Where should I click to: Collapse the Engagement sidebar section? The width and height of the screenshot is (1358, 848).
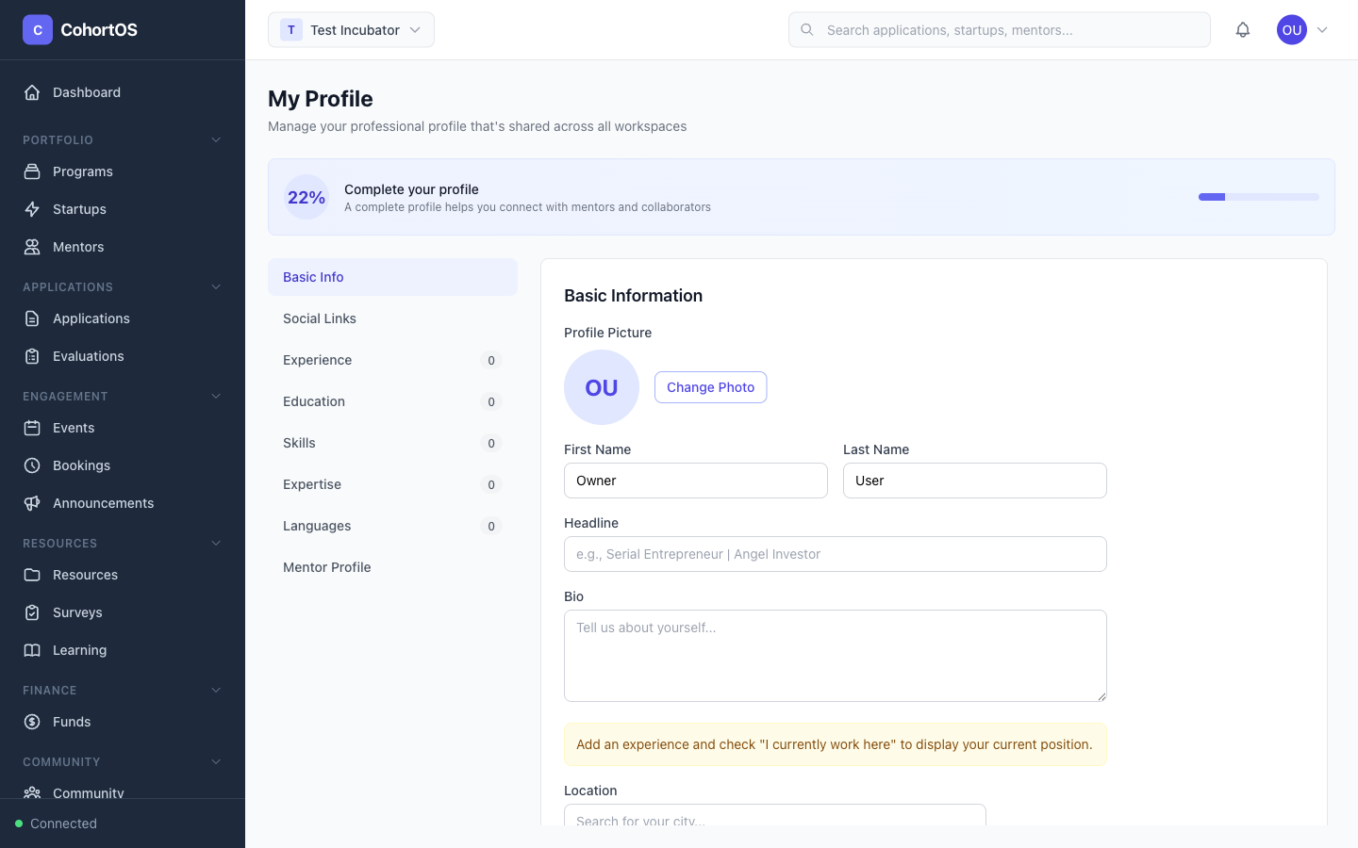coord(216,396)
